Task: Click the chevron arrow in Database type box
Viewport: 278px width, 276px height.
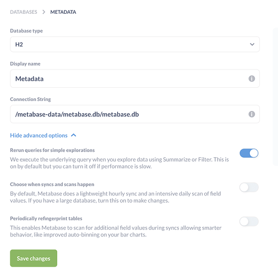Action: click(252, 44)
